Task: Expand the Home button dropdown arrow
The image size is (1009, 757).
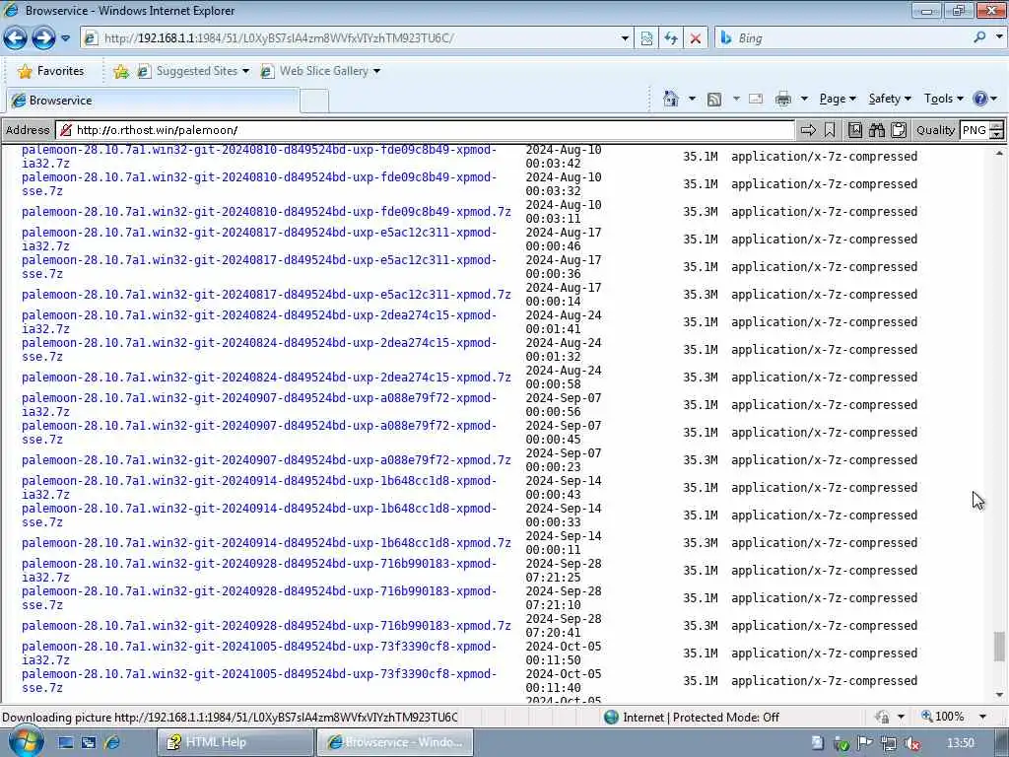Action: pos(692,99)
